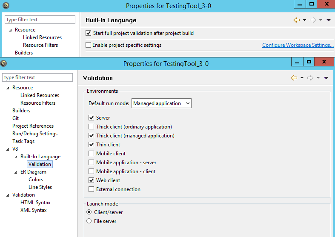The height and width of the screenshot is (237, 335).
Task: Uncheck Start full project validation after build
Action: point(88,33)
